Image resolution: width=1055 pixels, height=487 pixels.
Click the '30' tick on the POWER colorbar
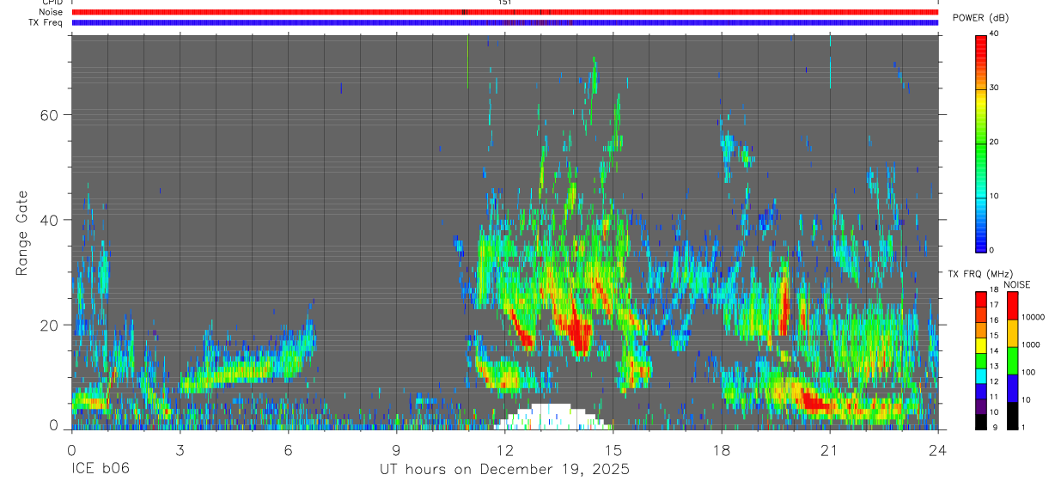pyautogui.click(x=996, y=88)
